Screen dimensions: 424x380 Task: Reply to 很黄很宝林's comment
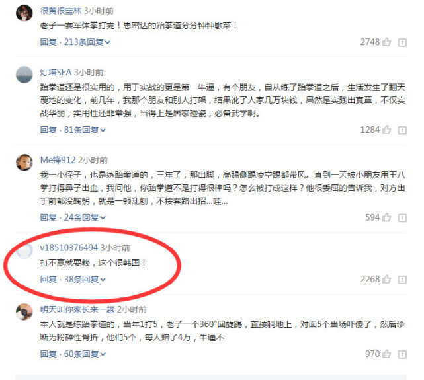click(48, 42)
